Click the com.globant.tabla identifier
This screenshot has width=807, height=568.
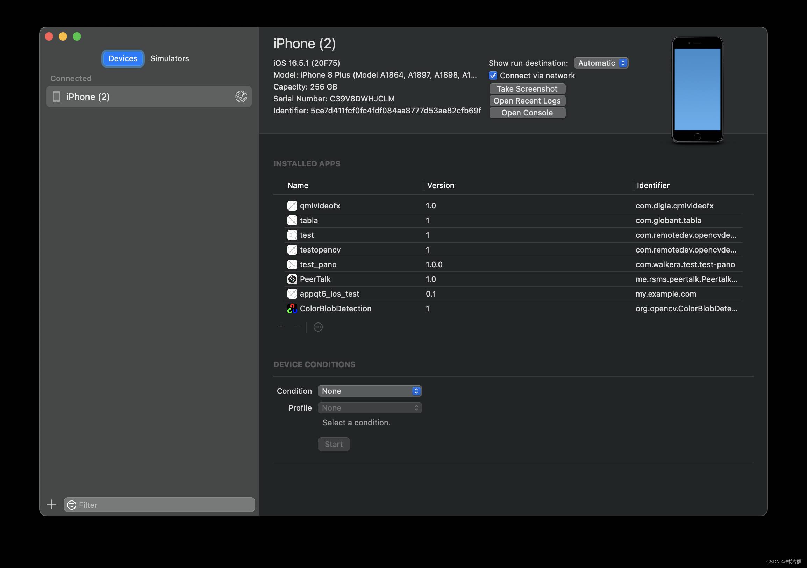(668, 220)
